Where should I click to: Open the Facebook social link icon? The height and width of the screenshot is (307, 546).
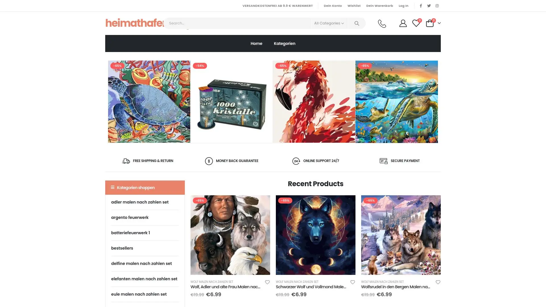pyautogui.click(x=421, y=6)
